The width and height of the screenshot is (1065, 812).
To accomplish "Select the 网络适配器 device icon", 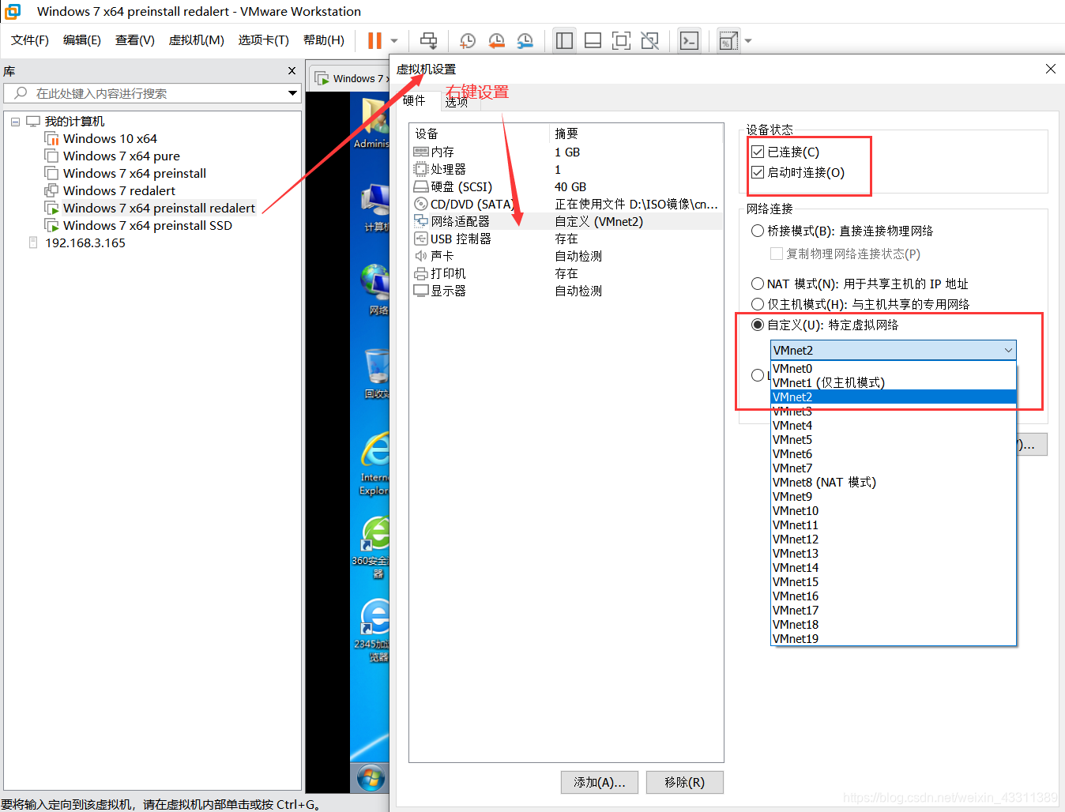I will pyautogui.click(x=421, y=221).
